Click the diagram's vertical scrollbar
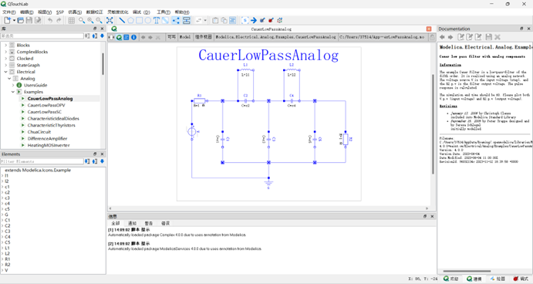The width and height of the screenshot is (533, 284). coord(433,124)
